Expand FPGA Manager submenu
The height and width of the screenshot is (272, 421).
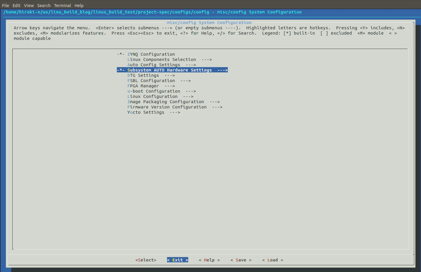tap(151, 86)
